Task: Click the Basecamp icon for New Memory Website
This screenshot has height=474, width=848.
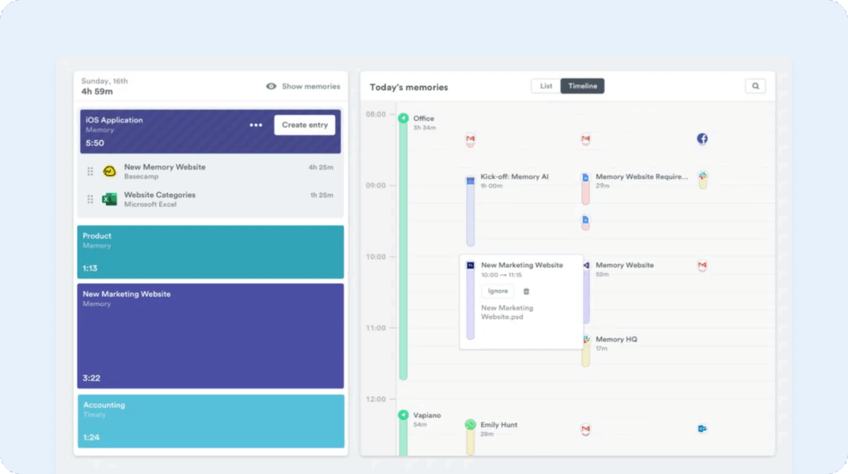Action: point(110,171)
